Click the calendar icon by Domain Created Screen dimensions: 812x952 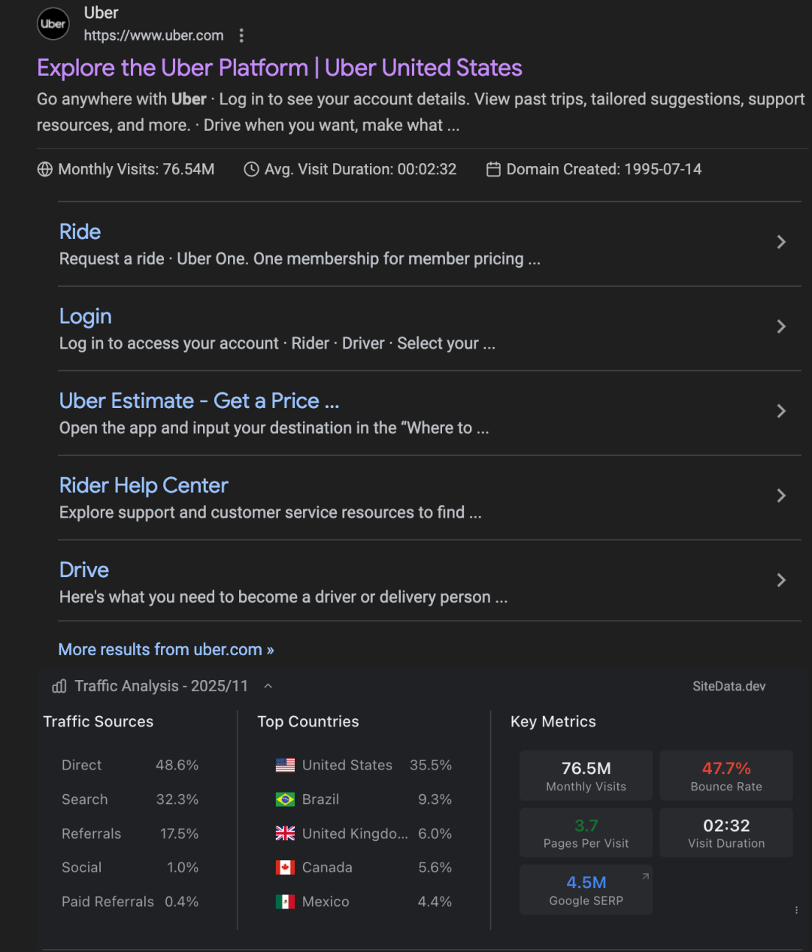(493, 169)
